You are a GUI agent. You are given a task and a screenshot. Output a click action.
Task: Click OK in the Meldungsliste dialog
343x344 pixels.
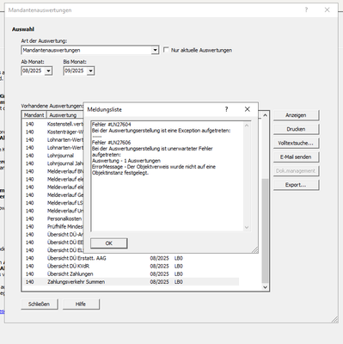click(x=109, y=243)
